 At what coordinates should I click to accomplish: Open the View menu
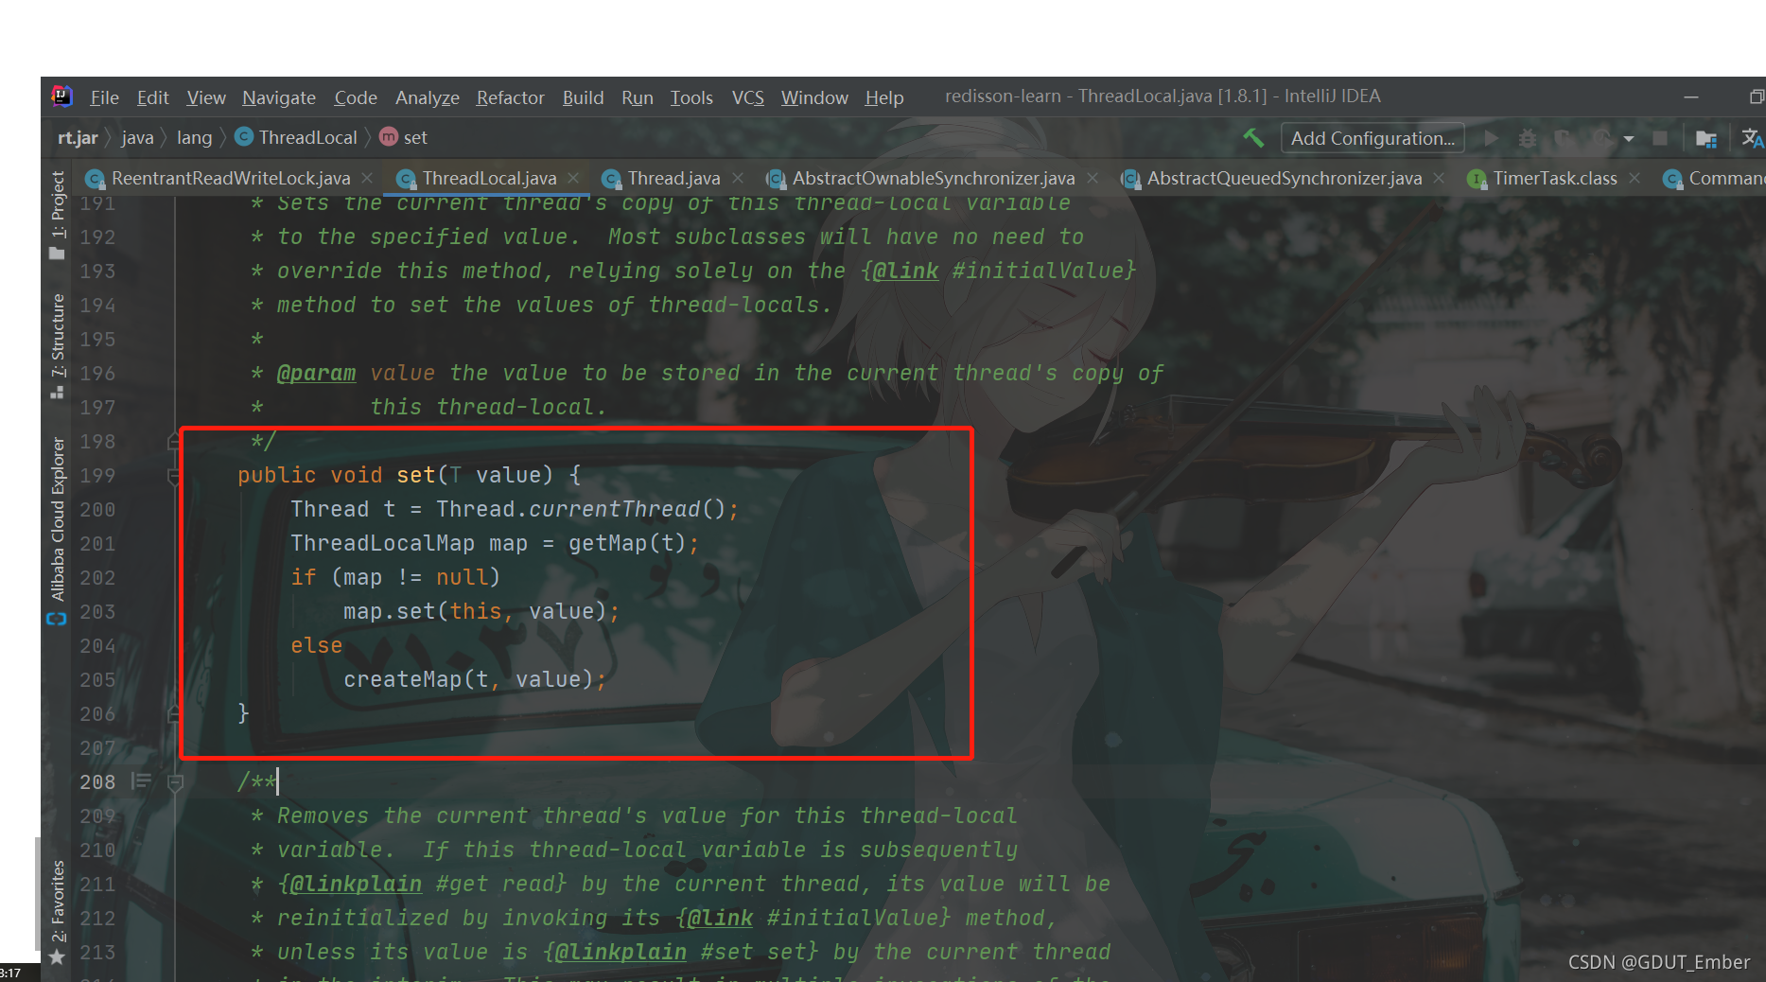[206, 97]
